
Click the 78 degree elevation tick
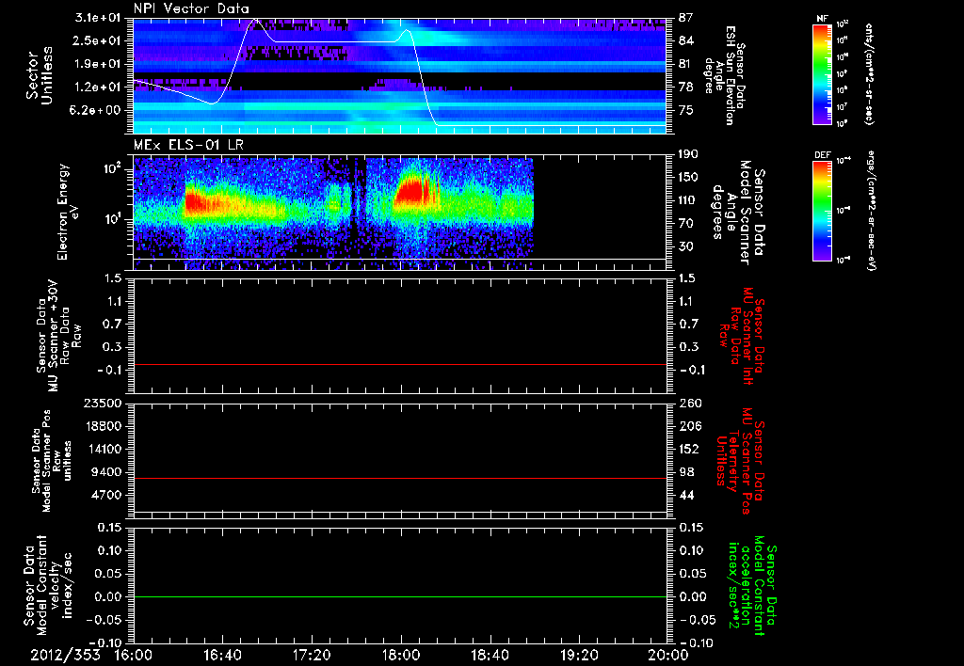coord(686,87)
